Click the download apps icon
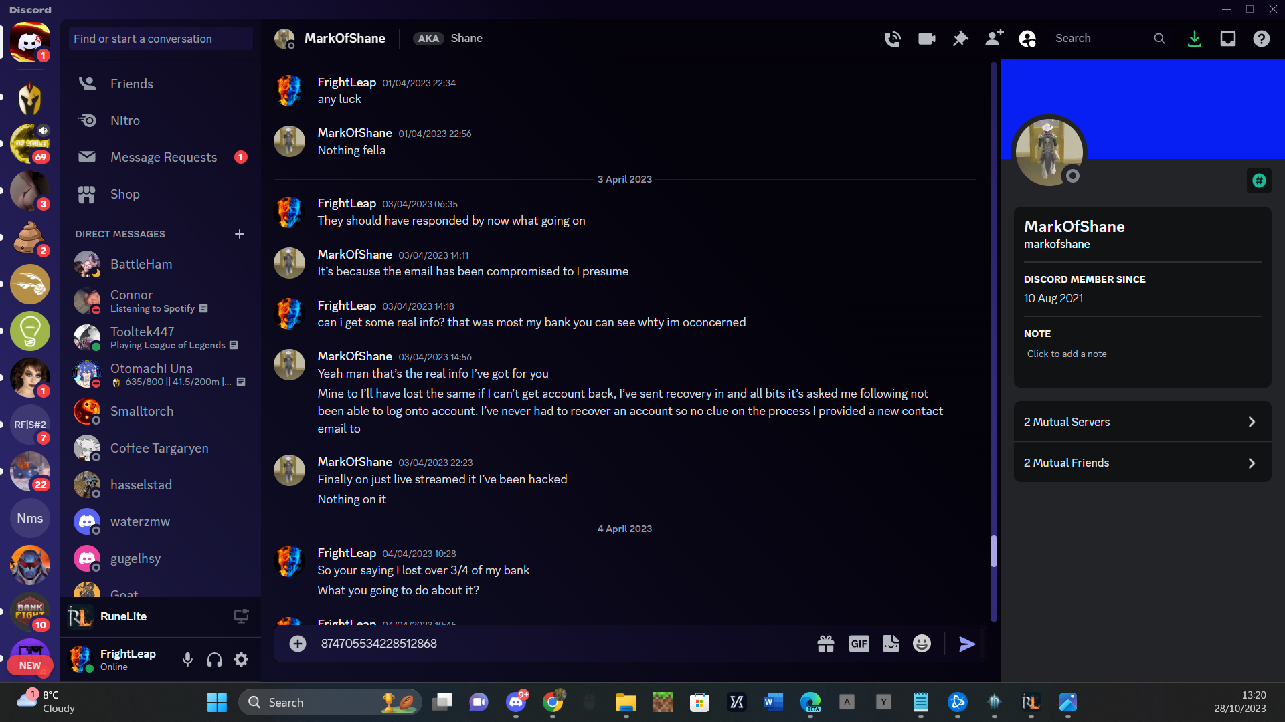 click(x=1195, y=39)
